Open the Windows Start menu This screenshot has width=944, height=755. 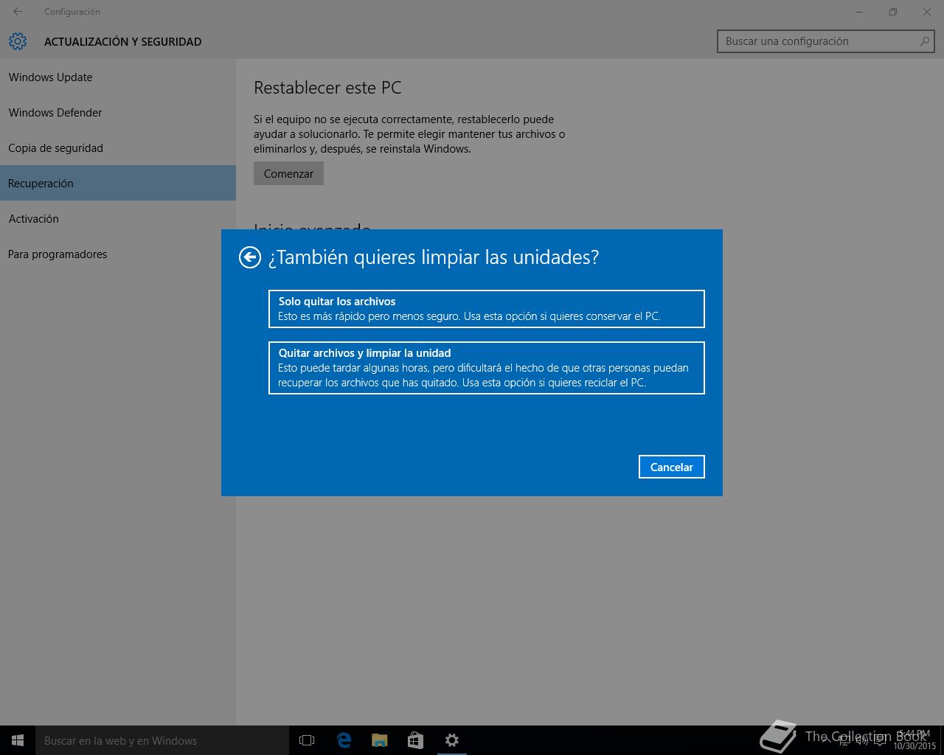point(18,740)
